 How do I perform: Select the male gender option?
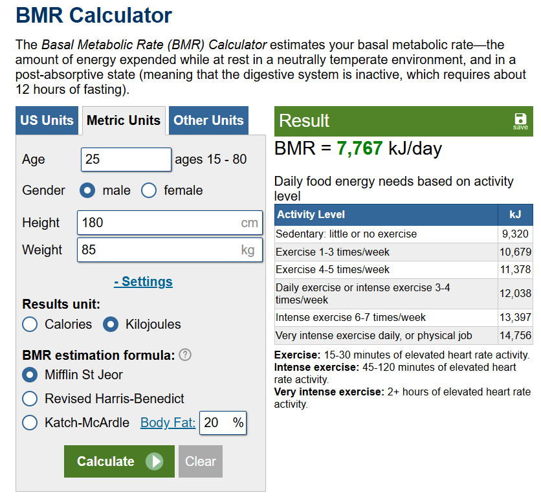87,190
